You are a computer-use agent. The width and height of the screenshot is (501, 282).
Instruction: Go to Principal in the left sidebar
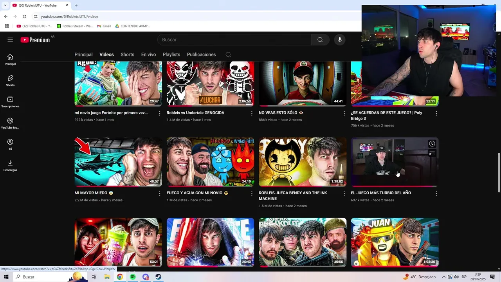click(10, 60)
